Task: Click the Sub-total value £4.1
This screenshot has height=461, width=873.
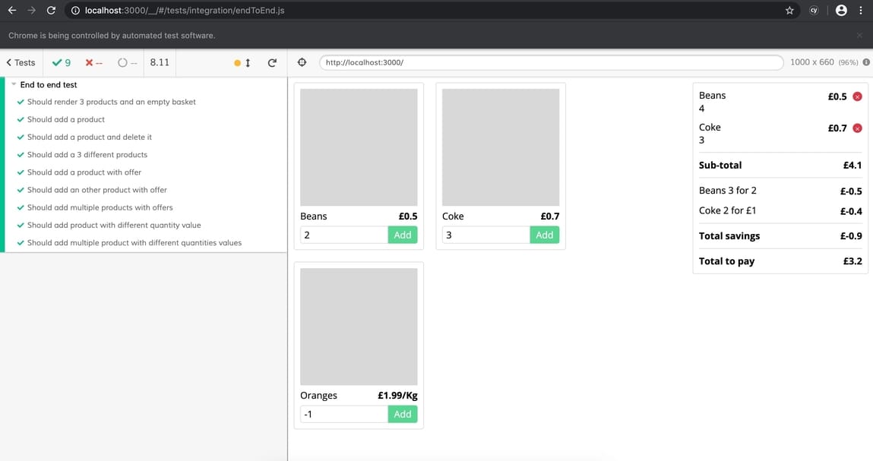Action: pyautogui.click(x=852, y=166)
